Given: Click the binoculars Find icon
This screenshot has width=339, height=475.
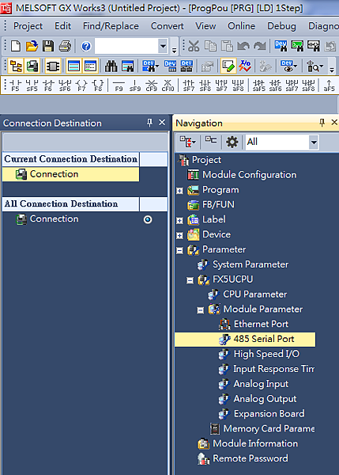Looking at the screenshot, I should tap(111, 66).
